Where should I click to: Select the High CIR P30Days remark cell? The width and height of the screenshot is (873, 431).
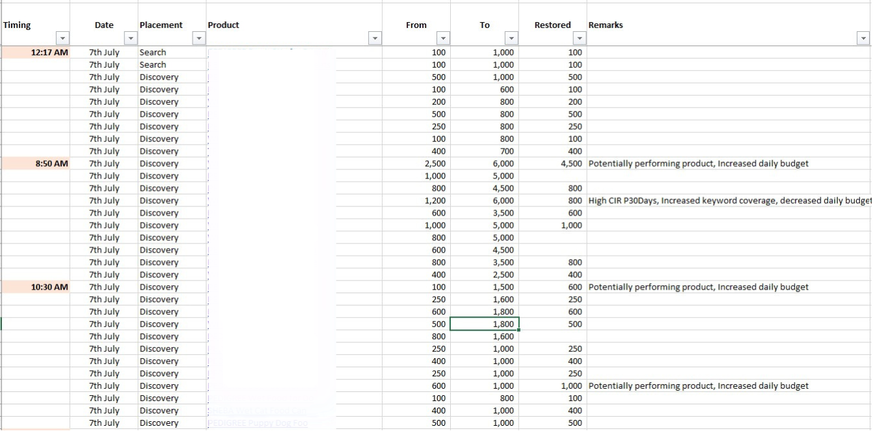click(x=729, y=201)
